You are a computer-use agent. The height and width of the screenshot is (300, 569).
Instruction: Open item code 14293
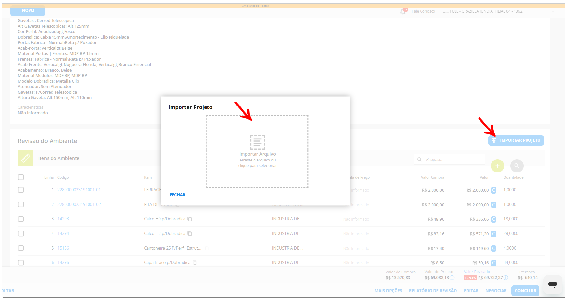63,219
